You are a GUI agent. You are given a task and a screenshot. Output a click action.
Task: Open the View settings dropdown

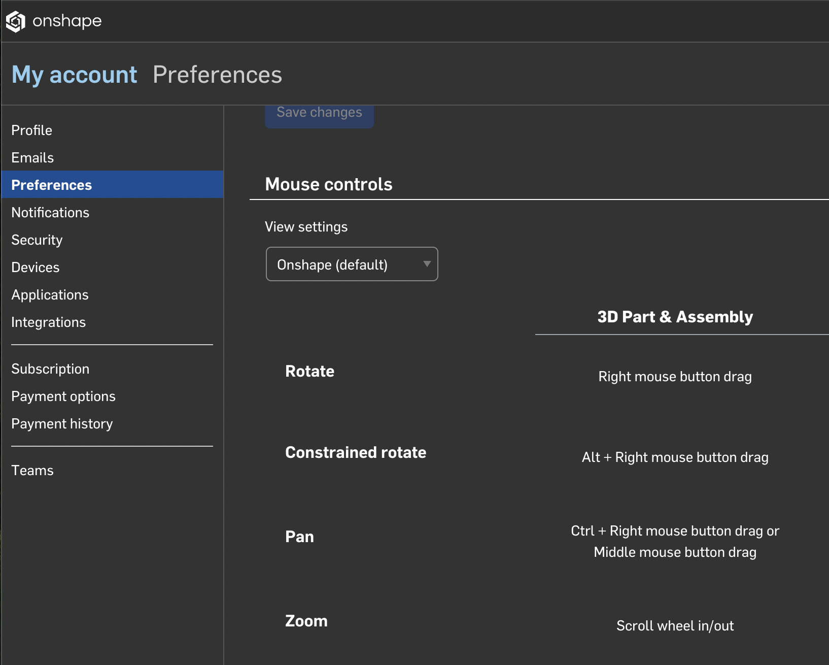coord(352,264)
